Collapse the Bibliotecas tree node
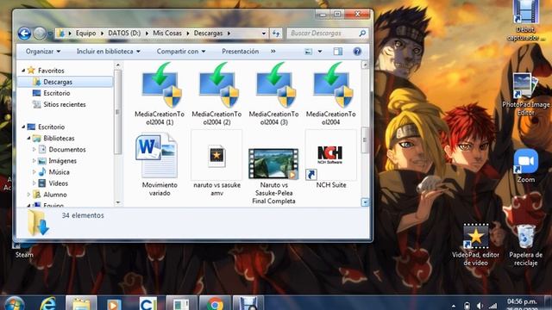The width and height of the screenshot is (552, 310). click(28, 138)
